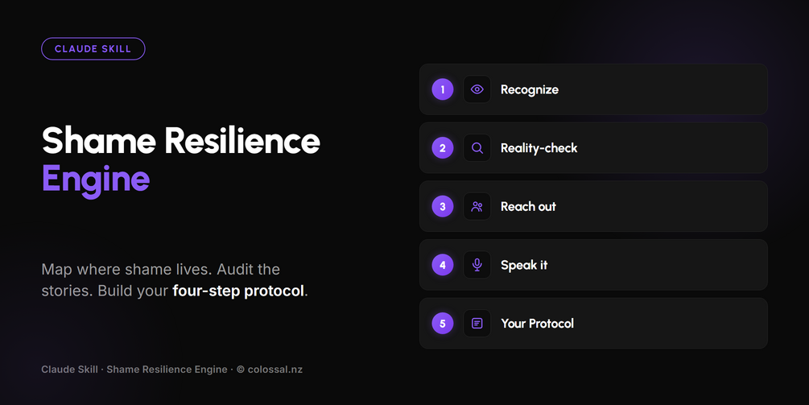Select the purple number 2 circle
This screenshot has width=809, height=405.
coord(443,148)
